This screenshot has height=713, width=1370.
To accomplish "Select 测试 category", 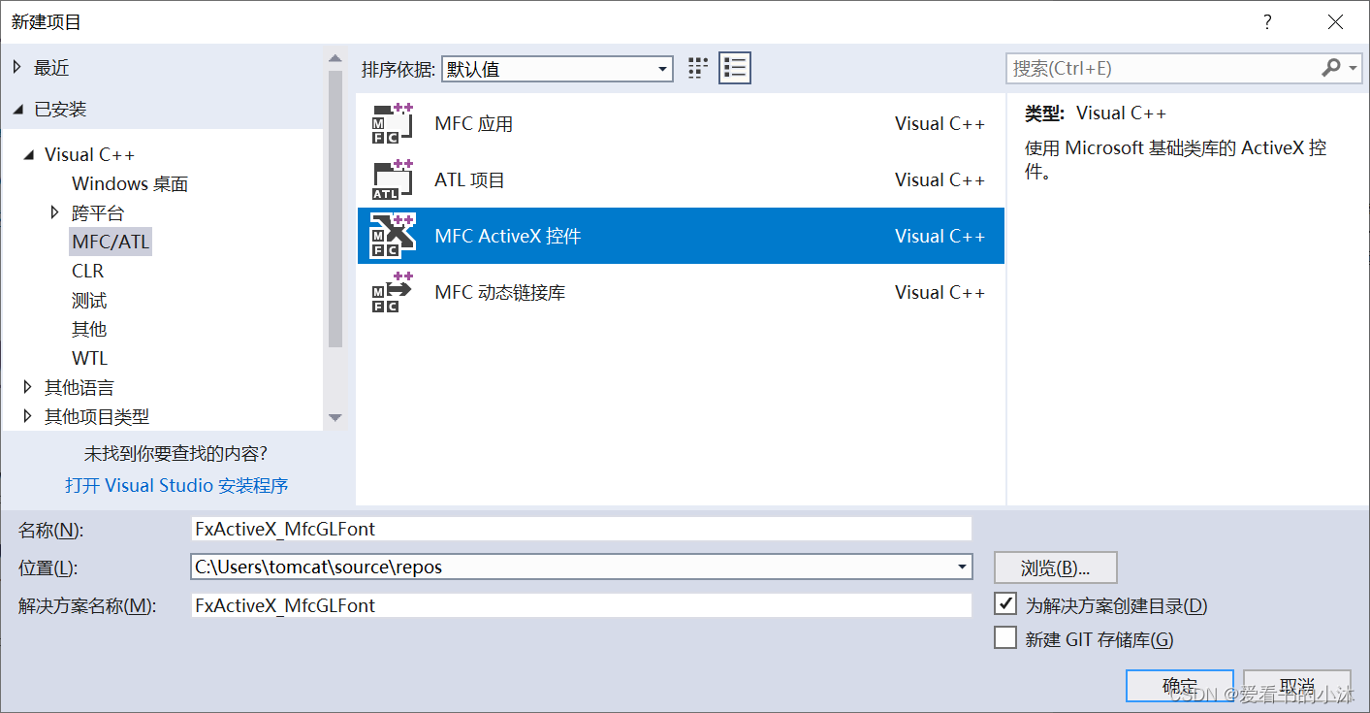I will pyautogui.click(x=89, y=300).
